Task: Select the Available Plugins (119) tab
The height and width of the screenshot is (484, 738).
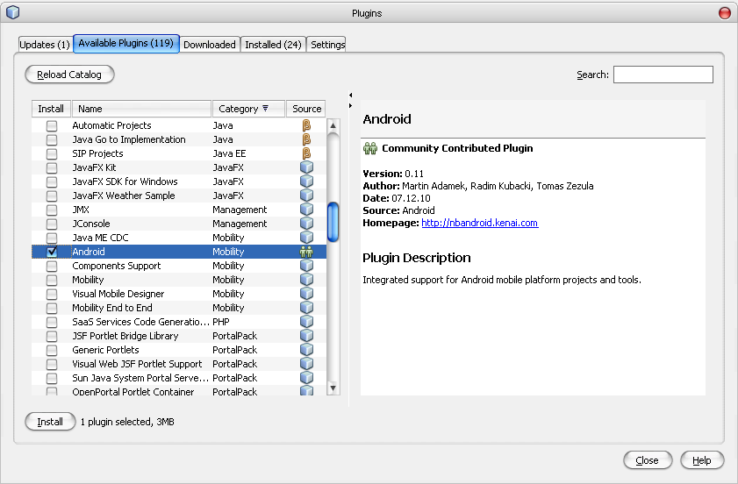Action: point(126,43)
